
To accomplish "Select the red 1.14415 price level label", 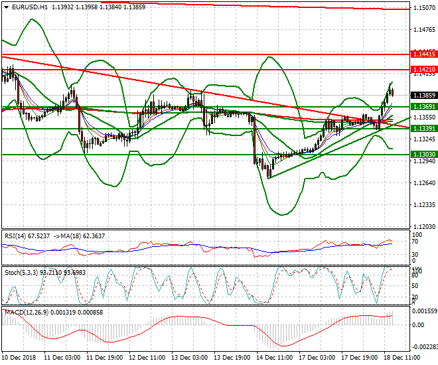I will [424, 54].
